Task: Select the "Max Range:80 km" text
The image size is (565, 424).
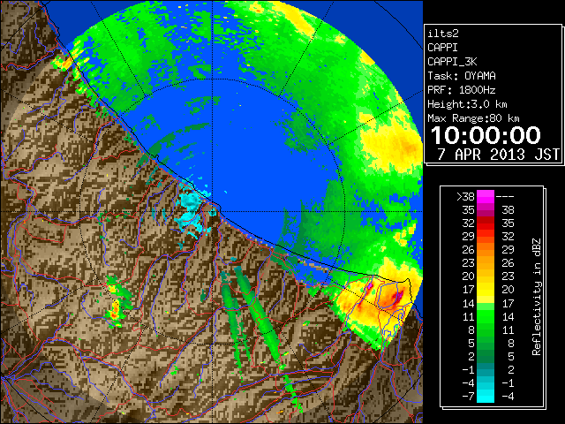Action: point(473,118)
